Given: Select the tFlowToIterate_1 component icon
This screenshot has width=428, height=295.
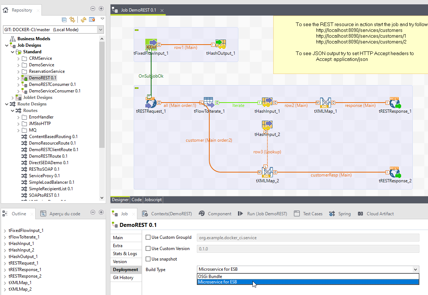Looking at the screenshot, I should (209, 103).
